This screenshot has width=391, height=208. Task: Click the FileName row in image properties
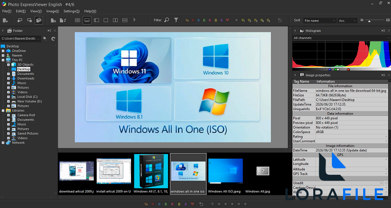[340, 91]
